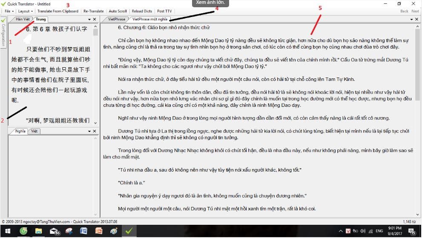The image size is (422, 238).
Task: Open File Explorer from taskbar
Action: tap(38, 231)
